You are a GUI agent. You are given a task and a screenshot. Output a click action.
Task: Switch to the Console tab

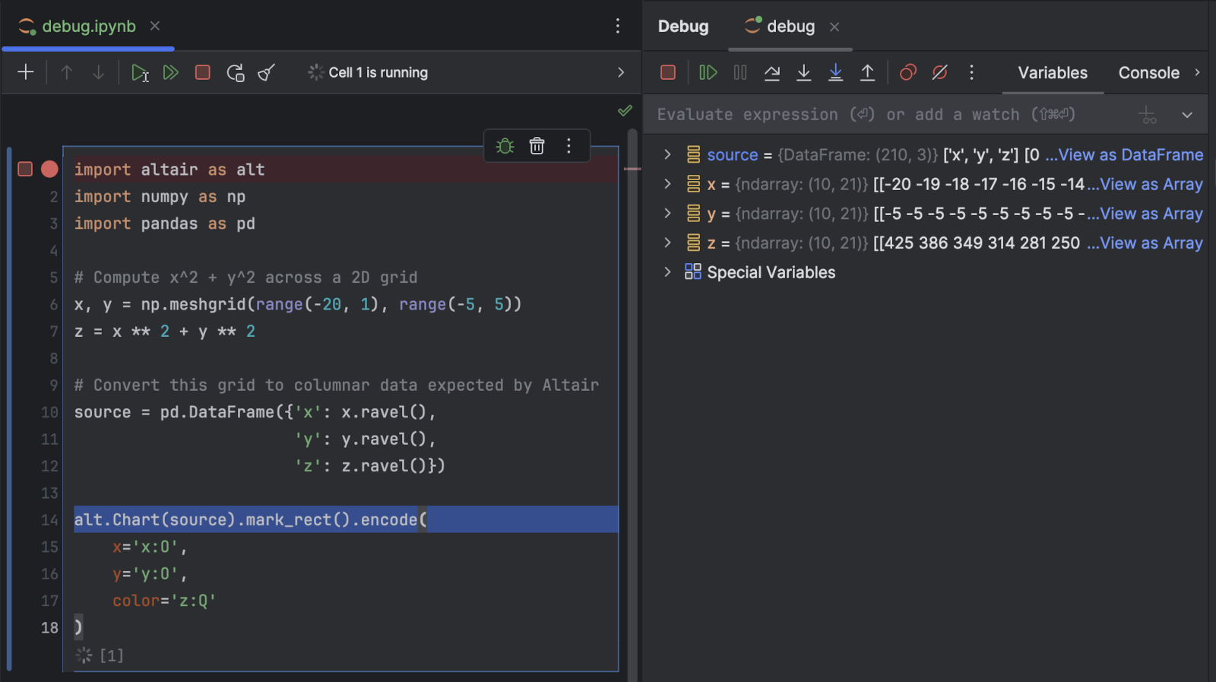click(x=1148, y=73)
